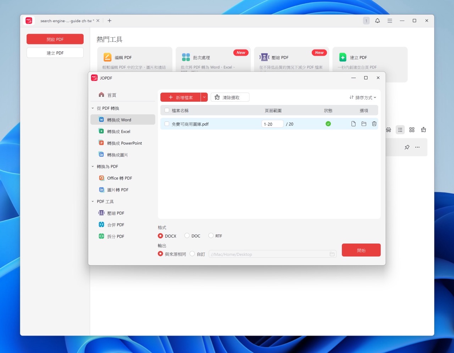The image size is (454, 353).
Task: Open the 新增檔案 dropdown arrow
Action: pos(204,97)
